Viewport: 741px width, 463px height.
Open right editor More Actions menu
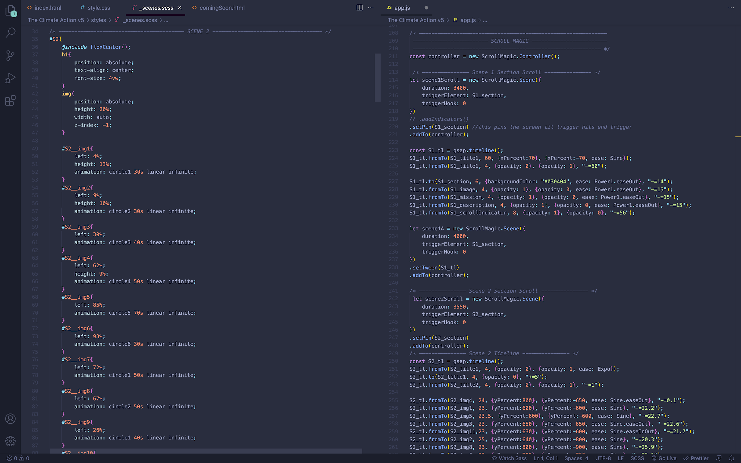(x=731, y=8)
